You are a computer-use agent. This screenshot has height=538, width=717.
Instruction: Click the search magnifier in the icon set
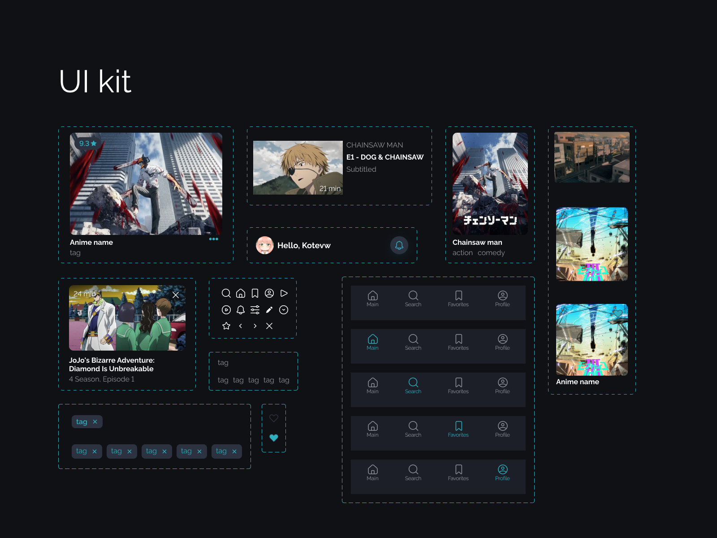226,293
